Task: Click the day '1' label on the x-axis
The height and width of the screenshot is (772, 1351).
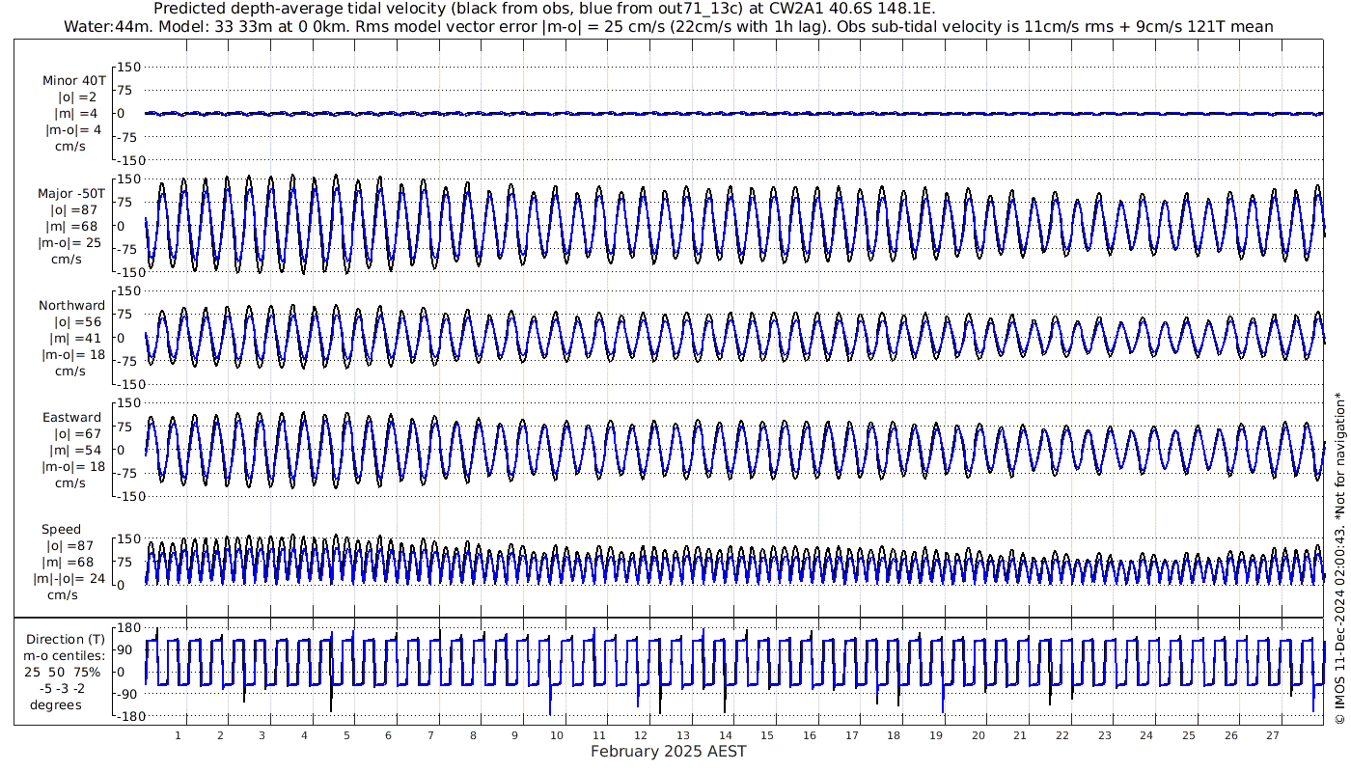Action: pyautogui.click(x=178, y=735)
